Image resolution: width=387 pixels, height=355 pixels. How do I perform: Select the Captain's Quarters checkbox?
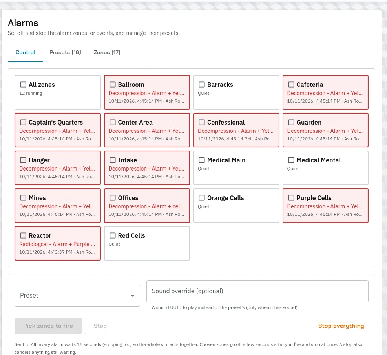pyautogui.click(x=23, y=122)
